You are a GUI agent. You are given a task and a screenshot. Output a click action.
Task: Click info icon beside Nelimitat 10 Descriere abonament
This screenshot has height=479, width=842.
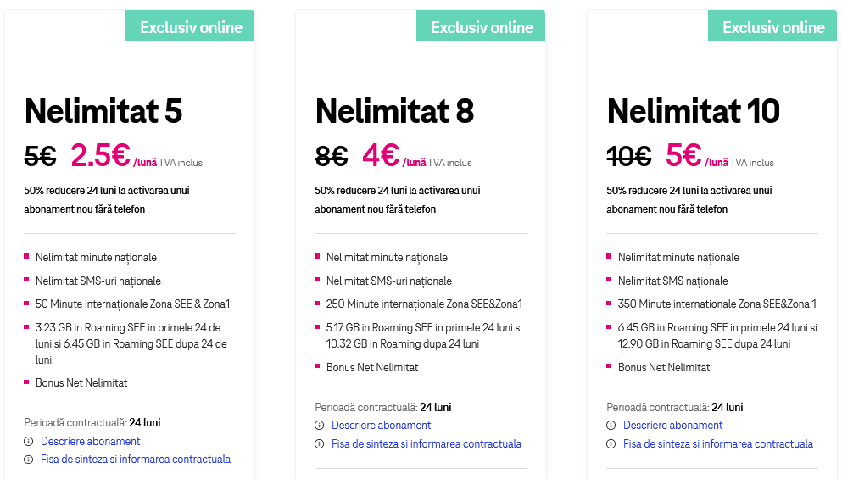click(x=611, y=426)
